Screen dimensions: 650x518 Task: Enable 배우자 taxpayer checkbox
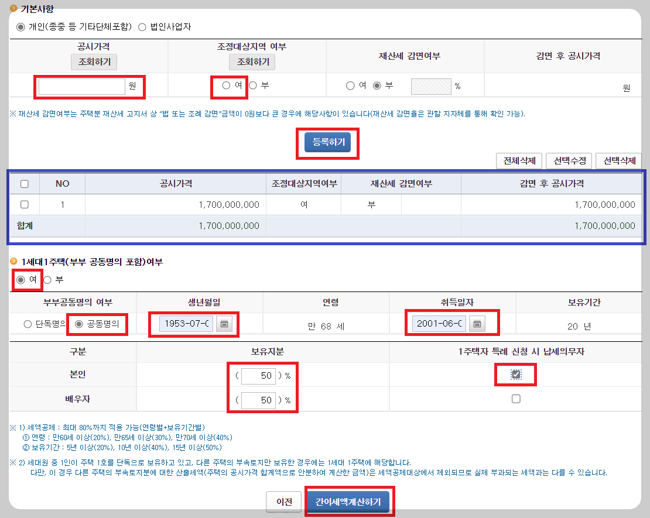[515, 399]
